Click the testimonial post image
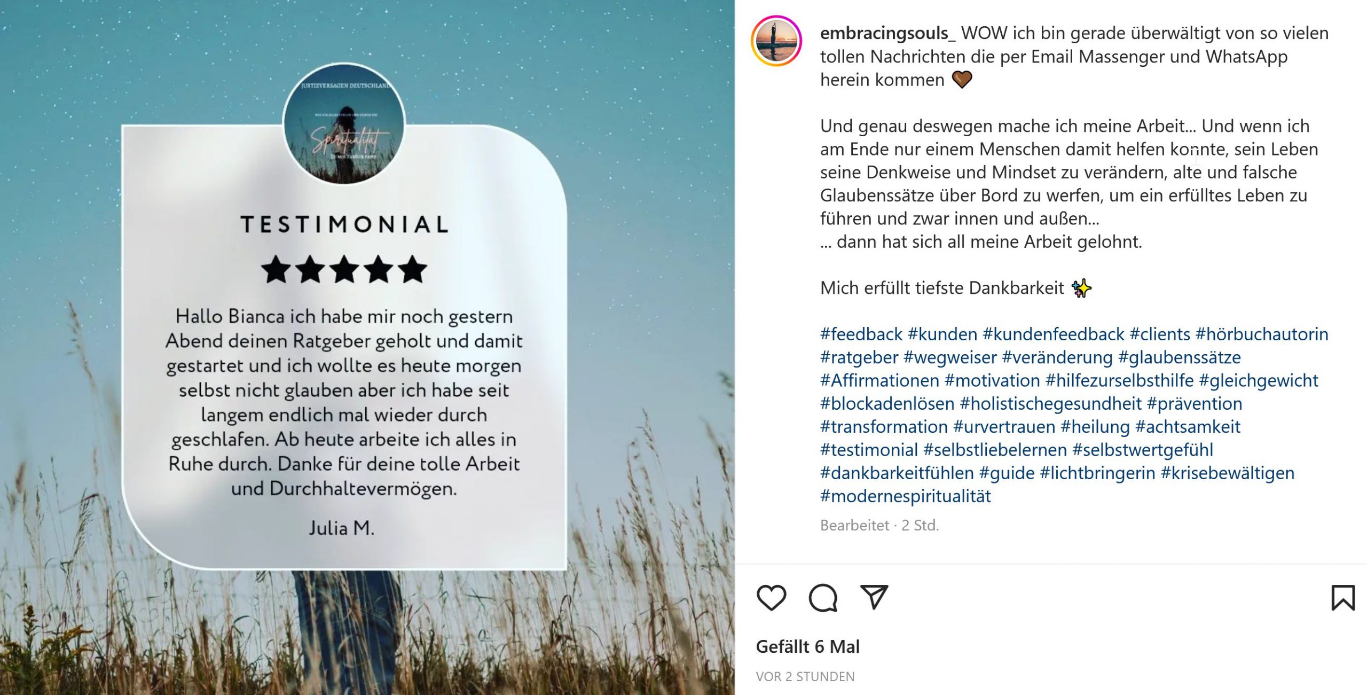The height and width of the screenshot is (695, 1367). point(367,347)
